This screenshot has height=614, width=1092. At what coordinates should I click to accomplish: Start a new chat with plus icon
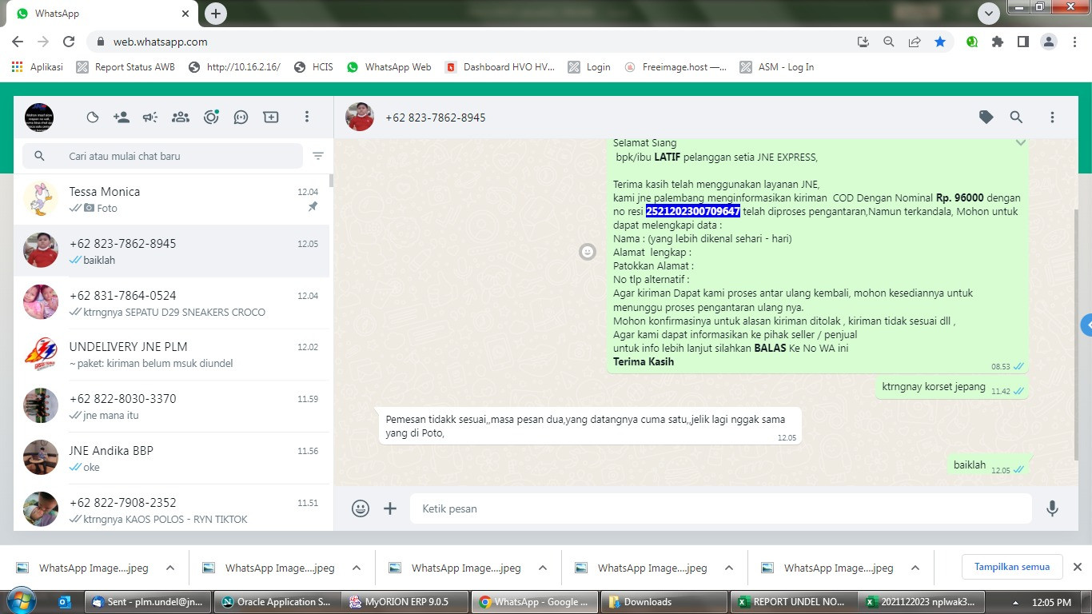click(271, 118)
